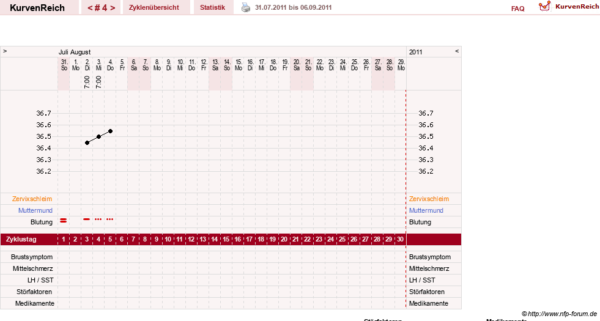Click the 7:00 time under 2. Di

click(x=87, y=83)
